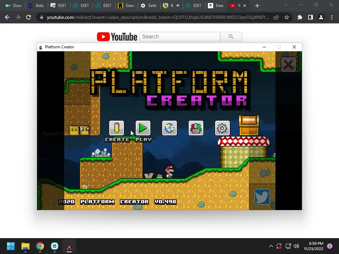Toggle the Chrome side panel icon
Image resolution: width=339 pixels, height=254 pixels.
[x=311, y=17]
